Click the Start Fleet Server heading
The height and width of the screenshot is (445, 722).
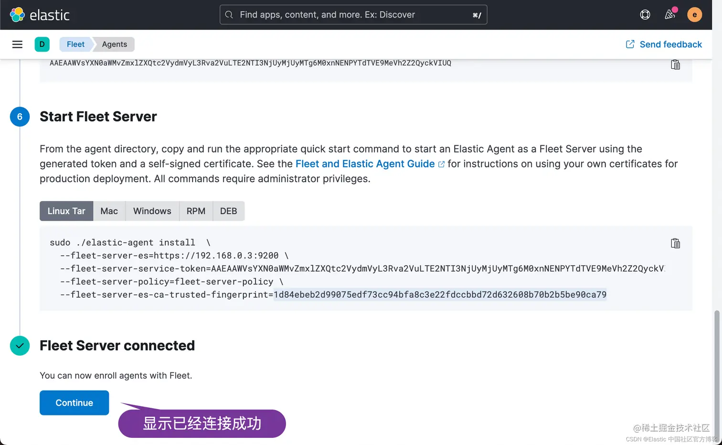point(98,117)
